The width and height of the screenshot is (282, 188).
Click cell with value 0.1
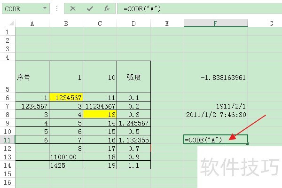click(133, 97)
